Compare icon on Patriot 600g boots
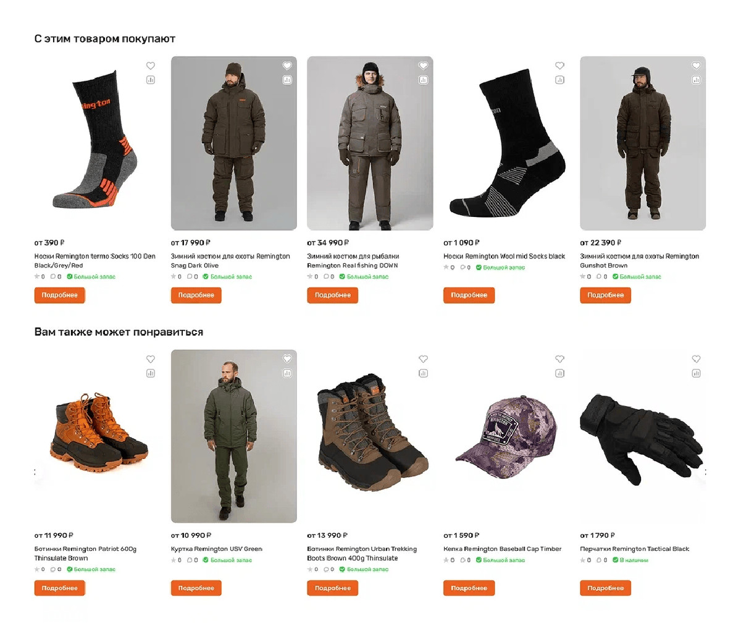The image size is (741, 631). [x=151, y=373]
